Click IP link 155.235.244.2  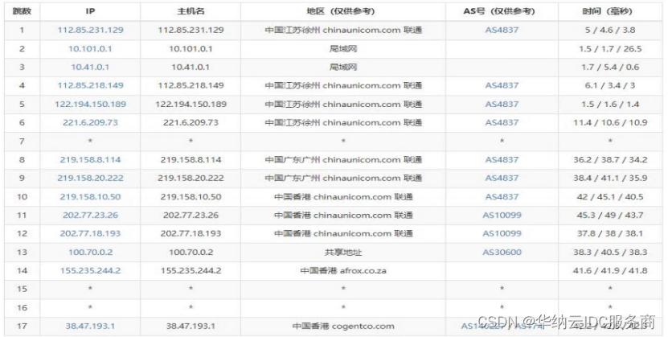[90, 270]
